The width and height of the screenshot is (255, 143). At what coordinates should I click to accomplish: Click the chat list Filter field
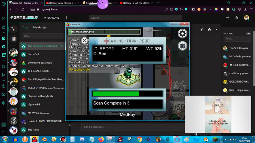pyautogui.click(x=43, y=36)
